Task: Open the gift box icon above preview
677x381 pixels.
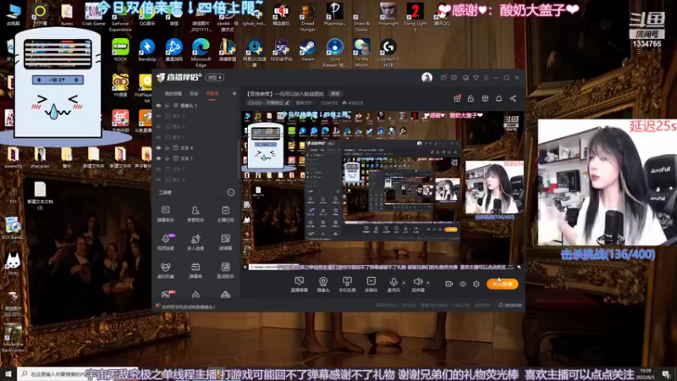Action: (457, 98)
